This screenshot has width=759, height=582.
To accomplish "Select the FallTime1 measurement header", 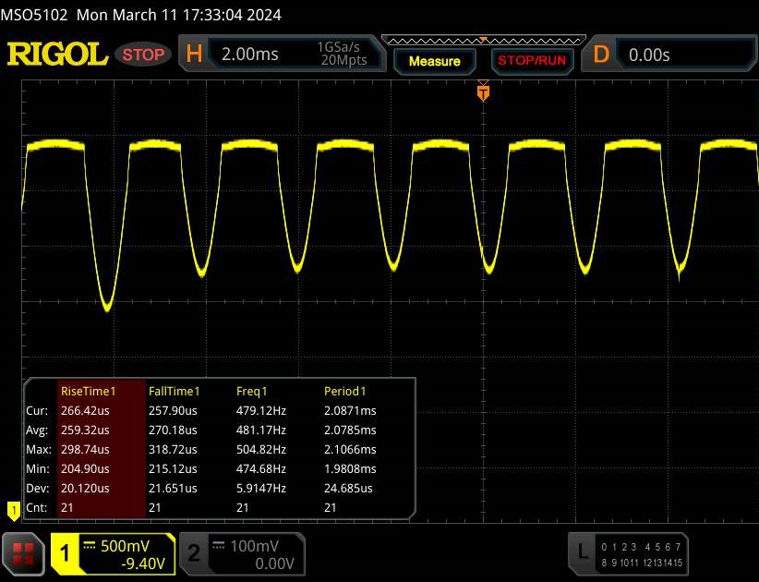I will pyautogui.click(x=174, y=391).
